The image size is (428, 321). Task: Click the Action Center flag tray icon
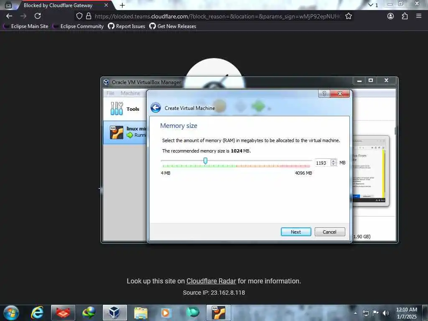[376, 313]
